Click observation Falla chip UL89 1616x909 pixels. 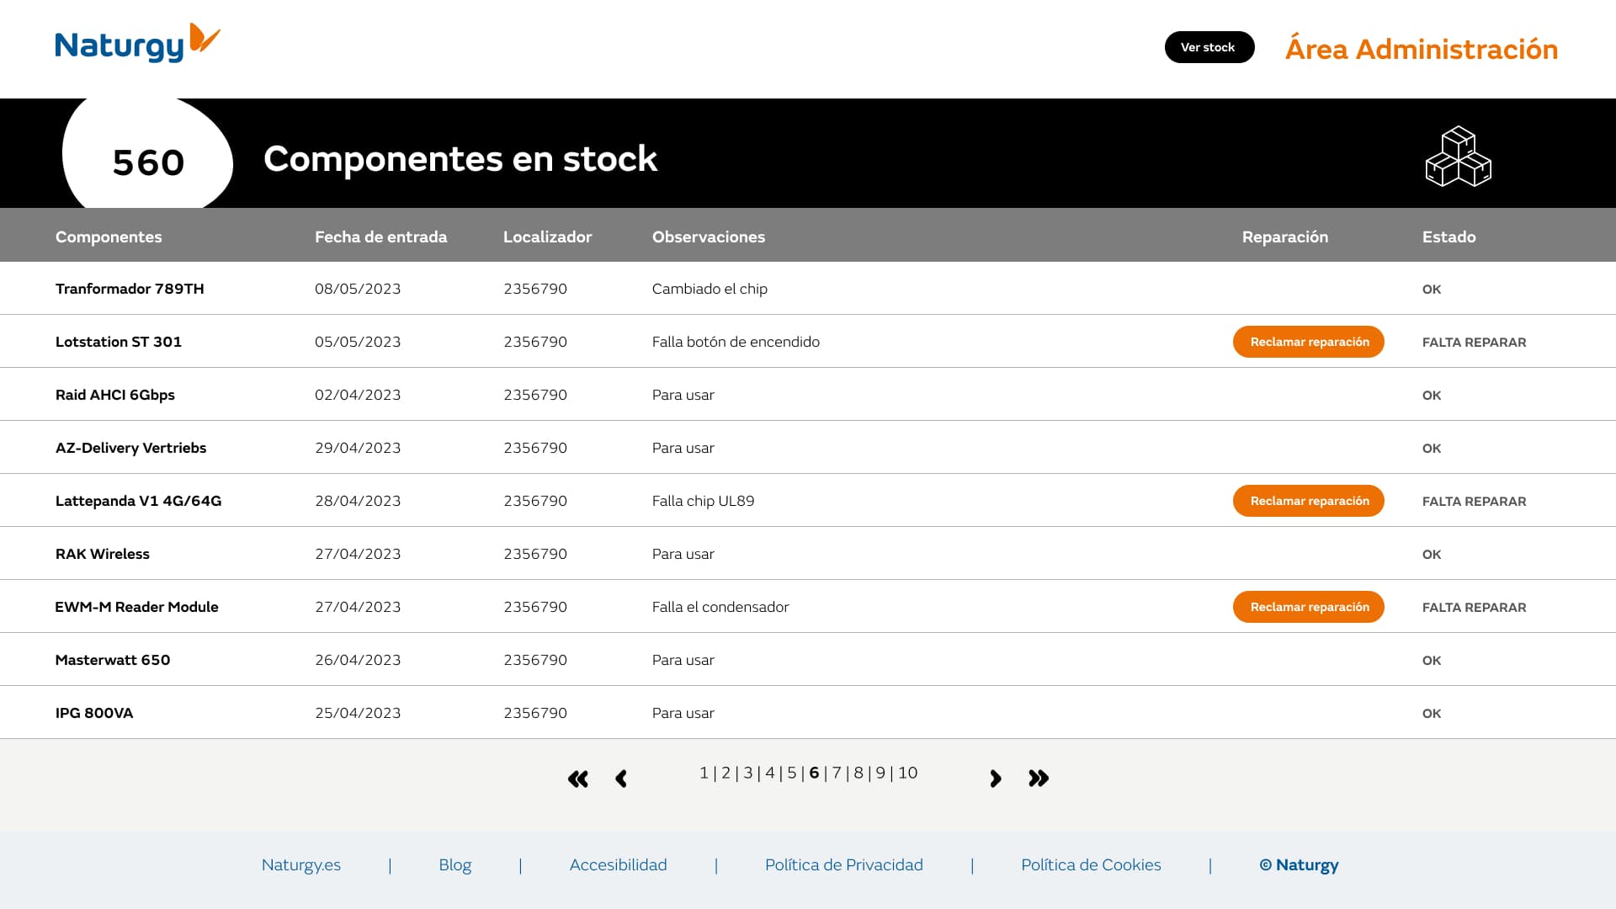703,501
